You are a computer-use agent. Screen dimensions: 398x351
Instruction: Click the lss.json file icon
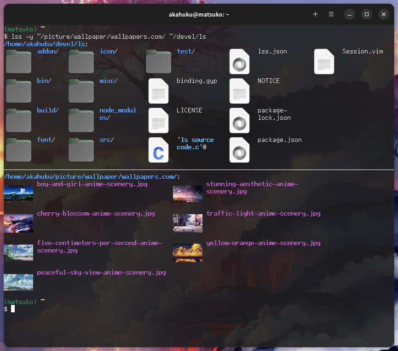(x=239, y=62)
